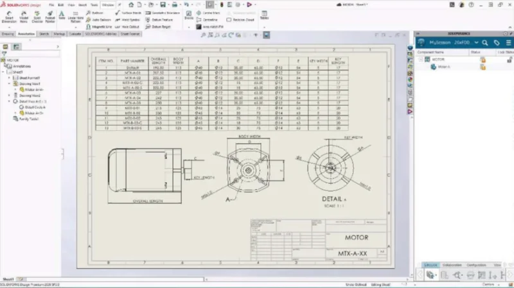Insert a Center Mark
The height and width of the screenshot is (288, 514).
208,13
